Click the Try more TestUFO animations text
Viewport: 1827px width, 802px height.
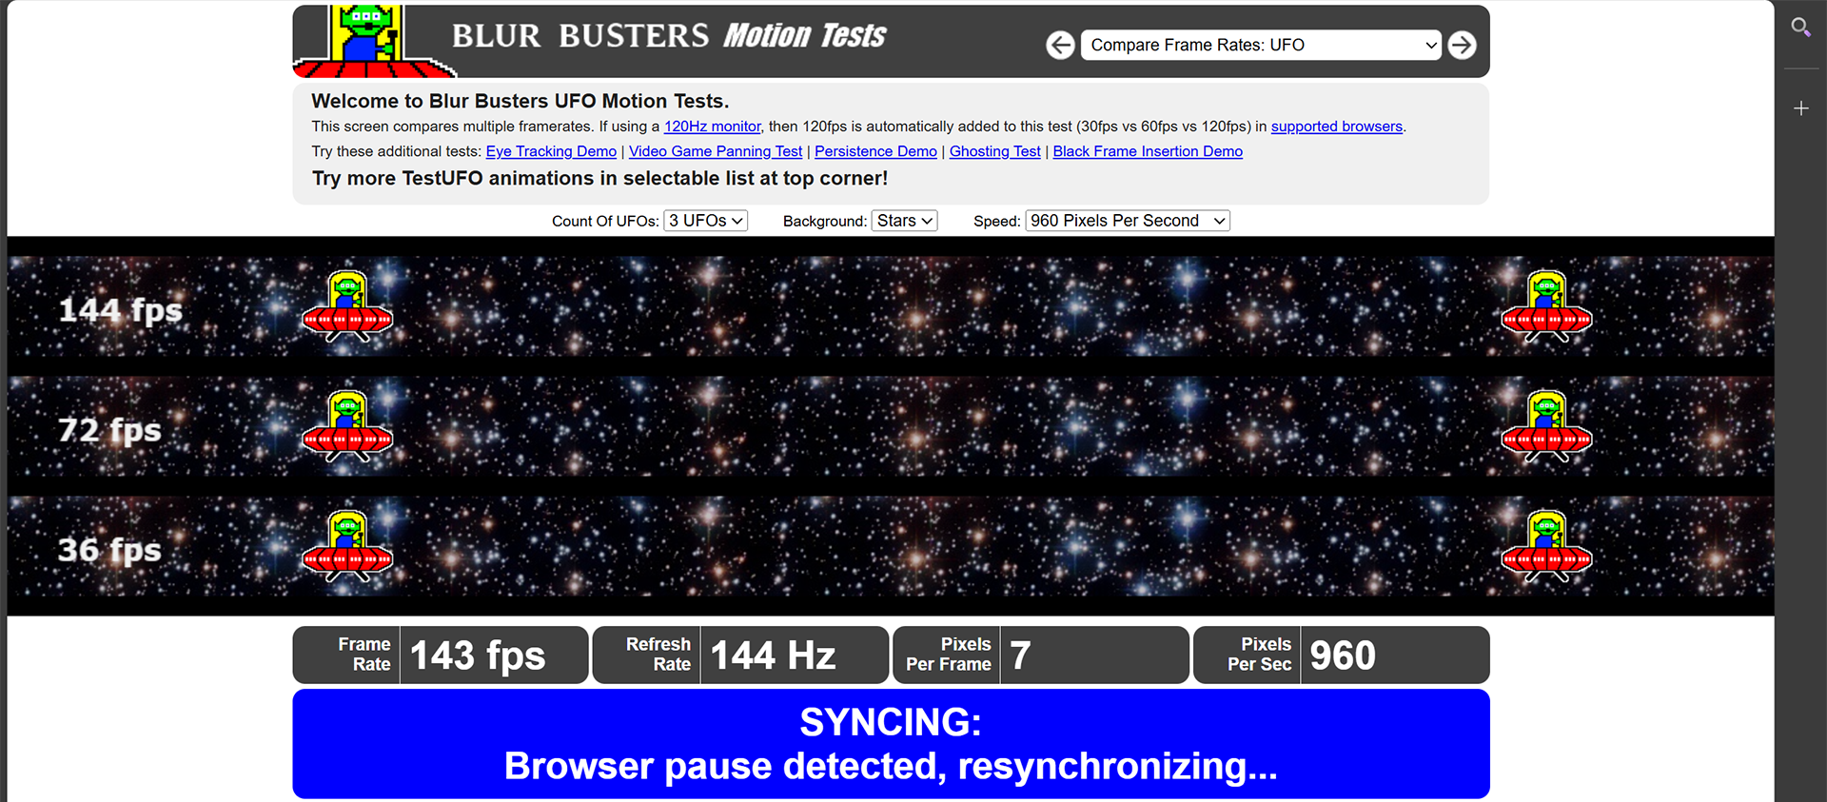coord(600,179)
